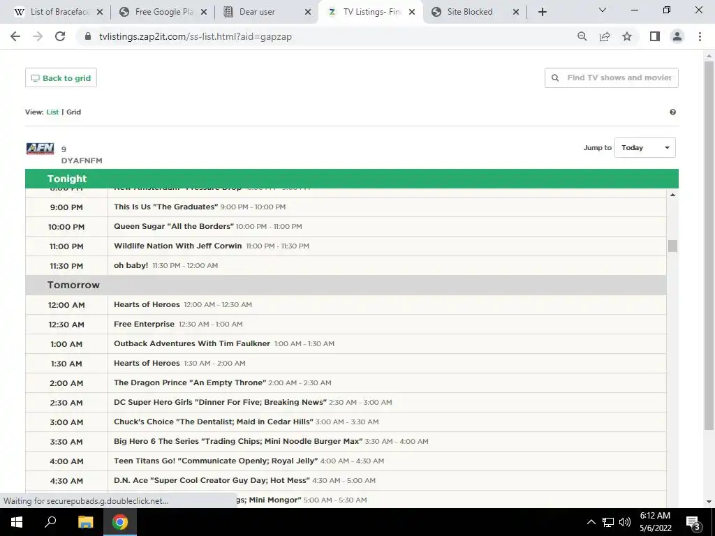Open File Explorer from taskbar

coord(85,522)
